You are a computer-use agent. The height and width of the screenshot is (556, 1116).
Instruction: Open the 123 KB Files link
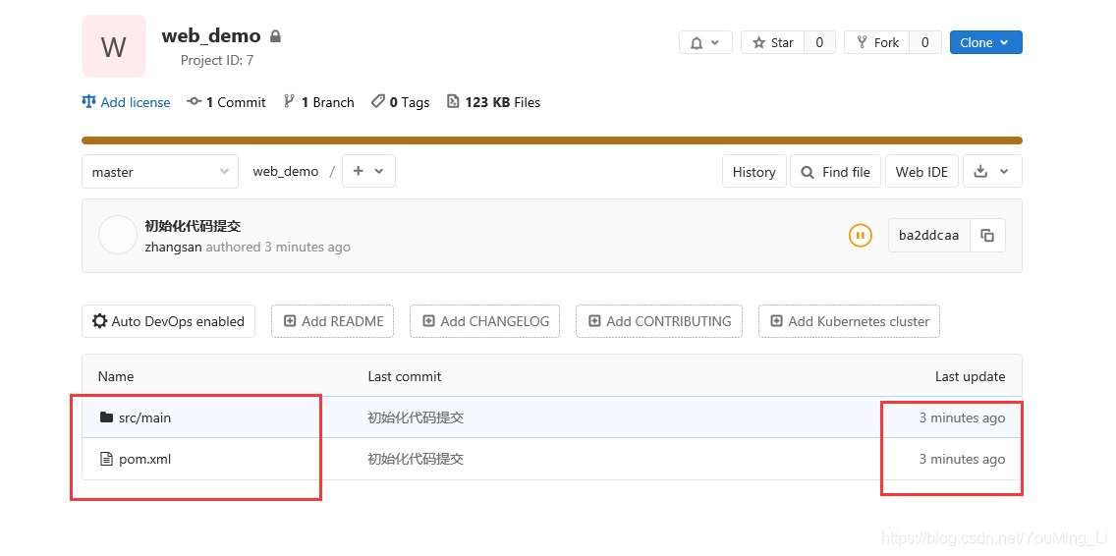click(493, 102)
